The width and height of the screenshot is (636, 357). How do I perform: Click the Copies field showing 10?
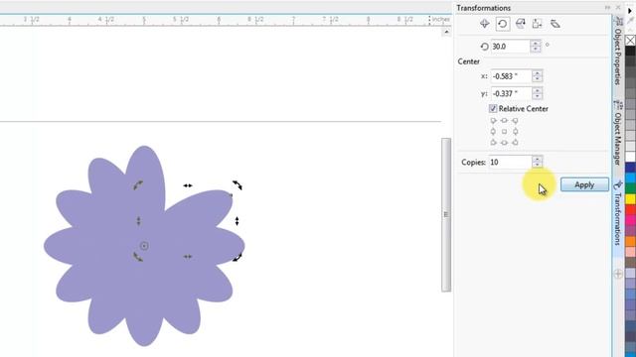click(510, 162)
